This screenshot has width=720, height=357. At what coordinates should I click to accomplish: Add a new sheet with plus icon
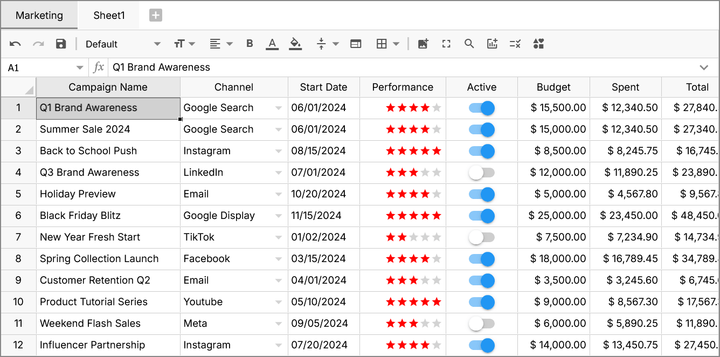[156, 16]
